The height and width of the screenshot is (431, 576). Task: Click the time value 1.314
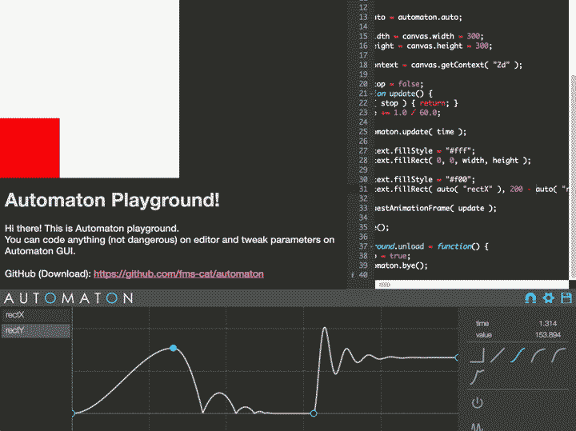[x=548, y=323]
